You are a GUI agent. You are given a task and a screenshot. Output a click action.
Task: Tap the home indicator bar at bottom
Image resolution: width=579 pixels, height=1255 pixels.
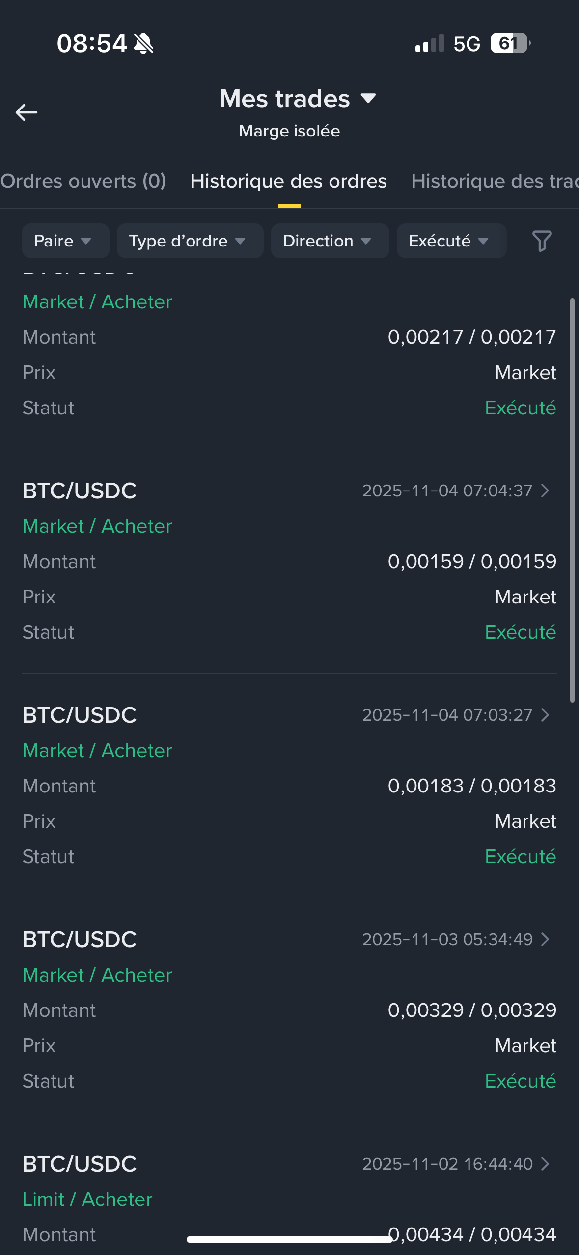click(x=289, y=1239)
